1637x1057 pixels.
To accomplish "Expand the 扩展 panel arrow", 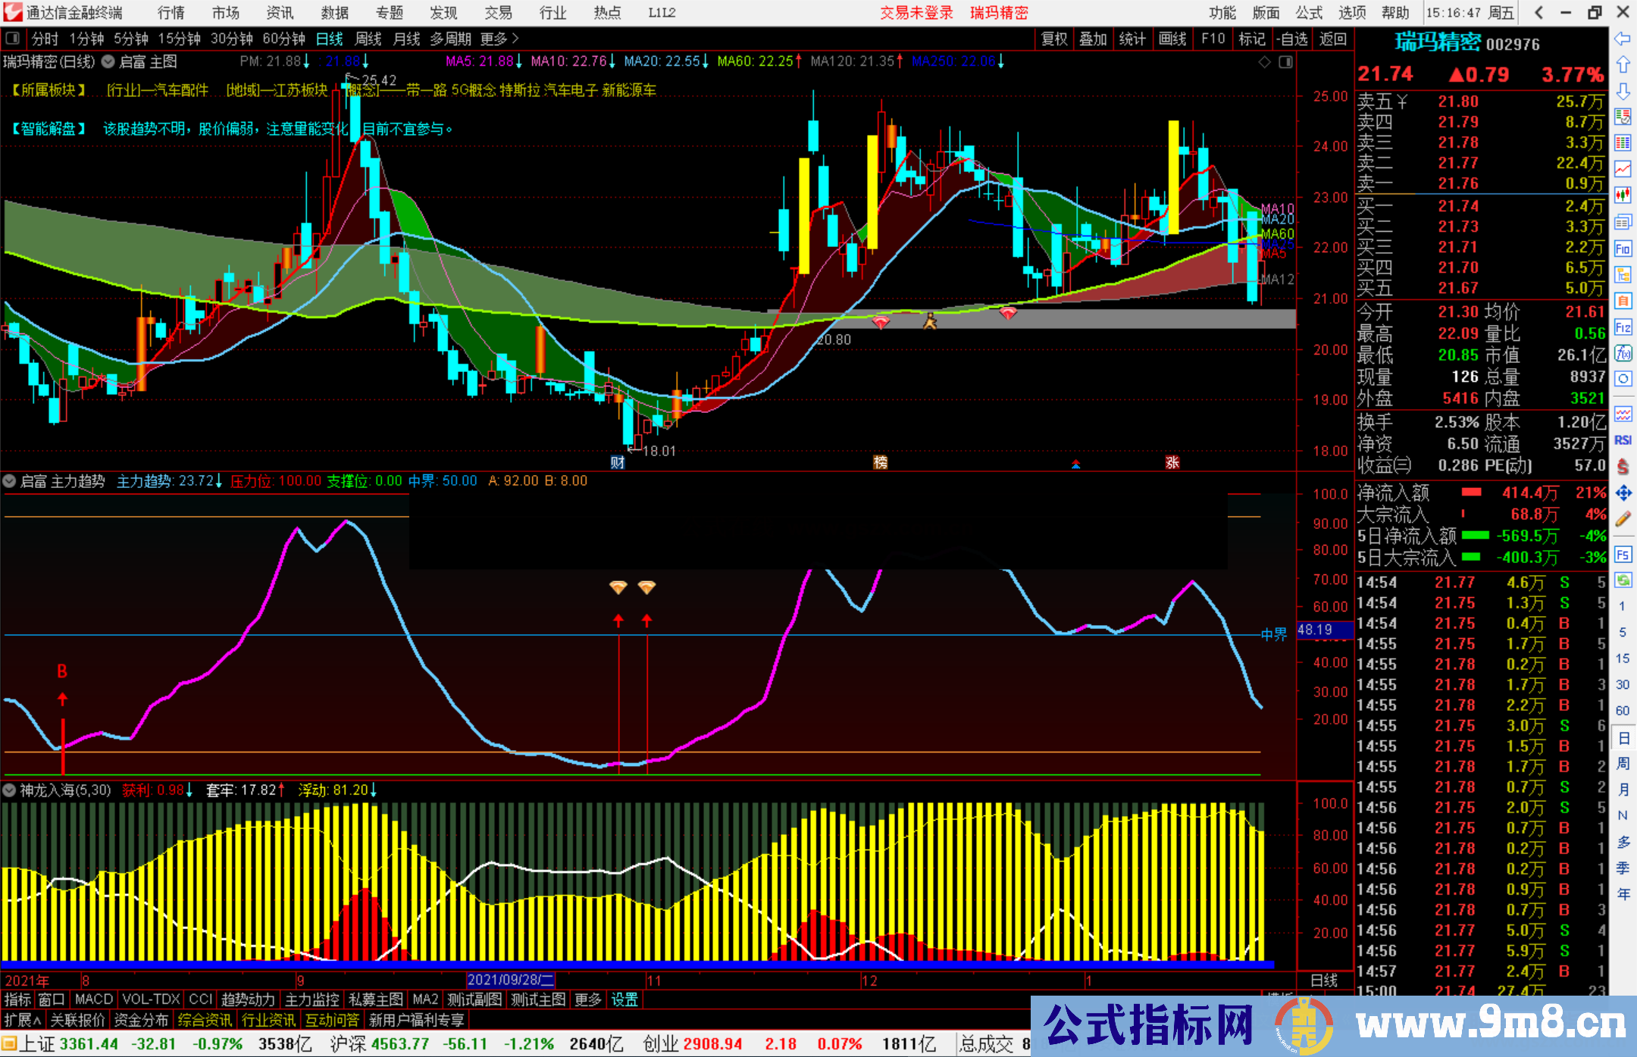I will tap(23, 1020).
